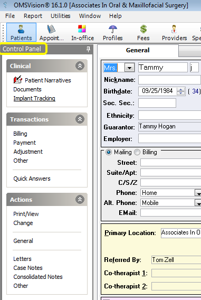201x300 pixels.
Task: Click the Soc. Sec. input field
Action: pos(157,103)
